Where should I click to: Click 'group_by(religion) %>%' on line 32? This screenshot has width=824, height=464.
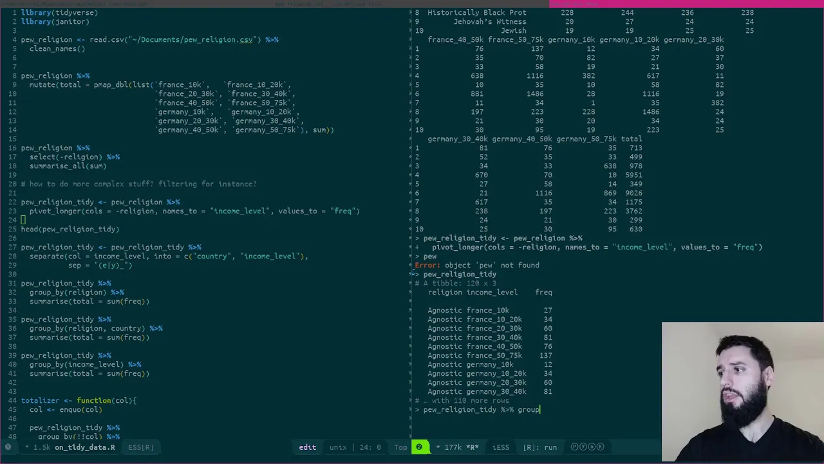(77, 292)
